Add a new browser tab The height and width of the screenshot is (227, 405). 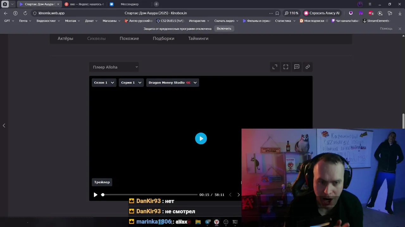[x=156, y=4]
